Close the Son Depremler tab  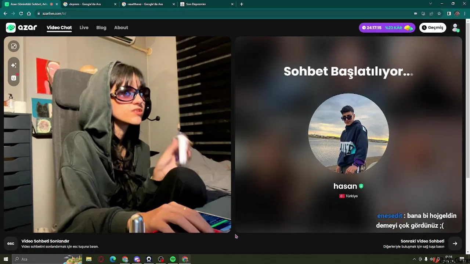232,4
